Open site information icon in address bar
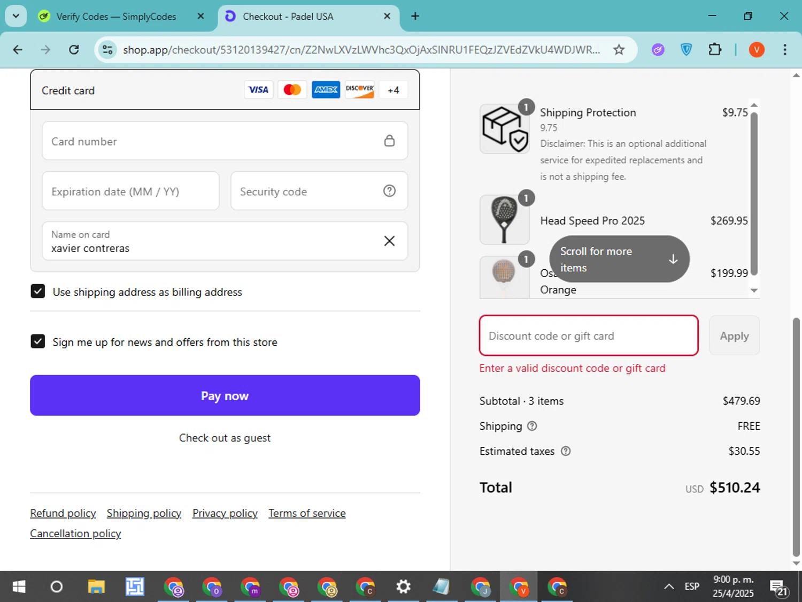 107,50
